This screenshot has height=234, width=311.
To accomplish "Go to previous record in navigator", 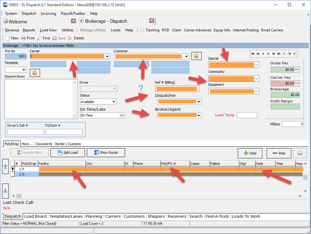I will pyautogui.click(x=263, y=54).
